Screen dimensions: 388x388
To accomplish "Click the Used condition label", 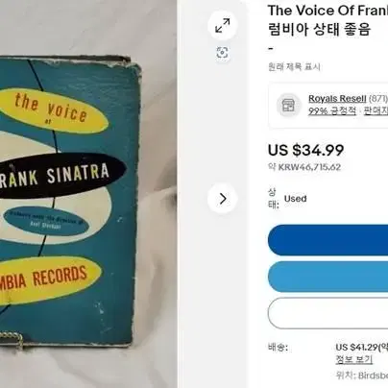I will pos(295,199).
